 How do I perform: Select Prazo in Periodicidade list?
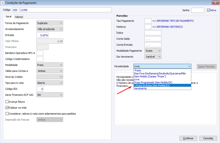tap(162, 71)
